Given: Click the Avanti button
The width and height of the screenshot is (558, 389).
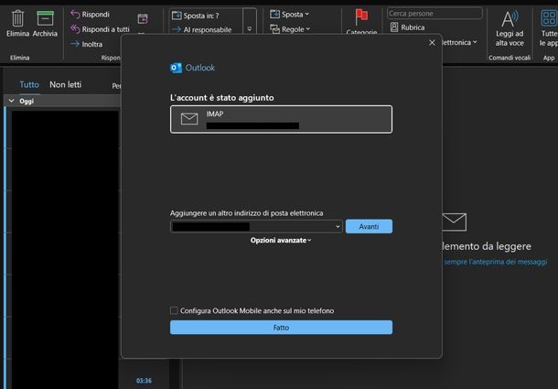Looking at the screenshot, I should coord(369,227).
